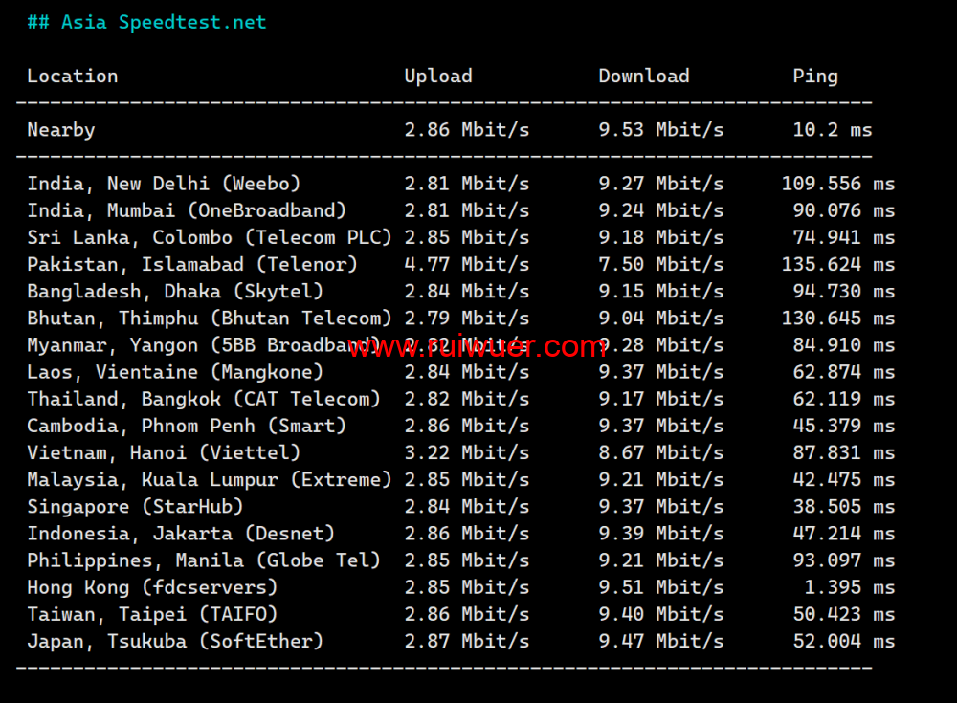957x703 pixels.
Task: Click Cambodia, Phnom Penh (Smart) entry
Action: [x=187, y=426]
